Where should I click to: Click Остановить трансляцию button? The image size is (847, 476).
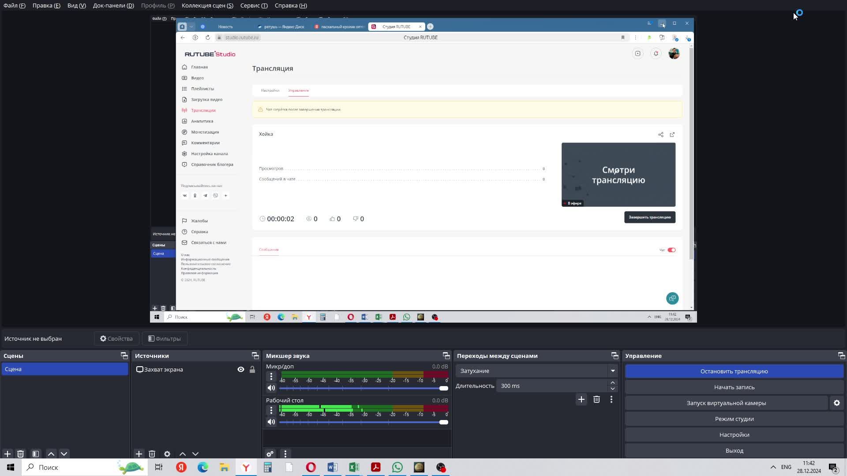734,372
